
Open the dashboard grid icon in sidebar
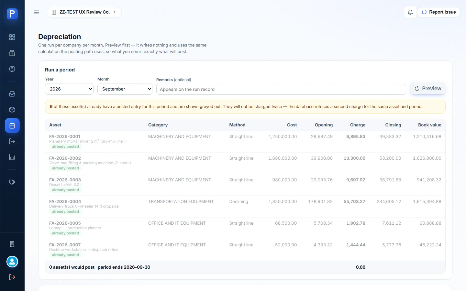tap(12, 37)
